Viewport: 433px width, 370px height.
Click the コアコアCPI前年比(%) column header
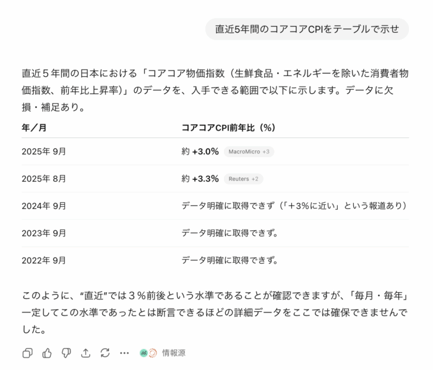(x=228, y=127)
